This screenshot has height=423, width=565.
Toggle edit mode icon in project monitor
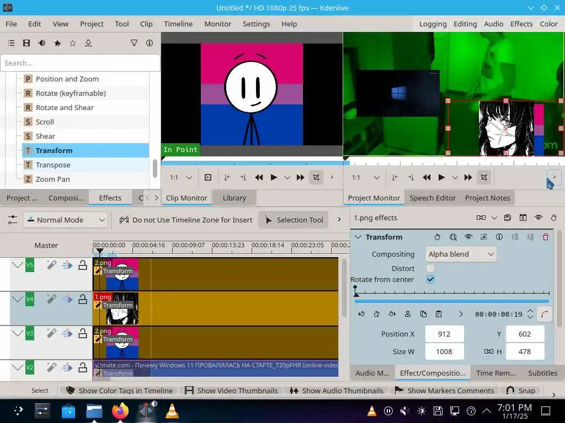484,177
